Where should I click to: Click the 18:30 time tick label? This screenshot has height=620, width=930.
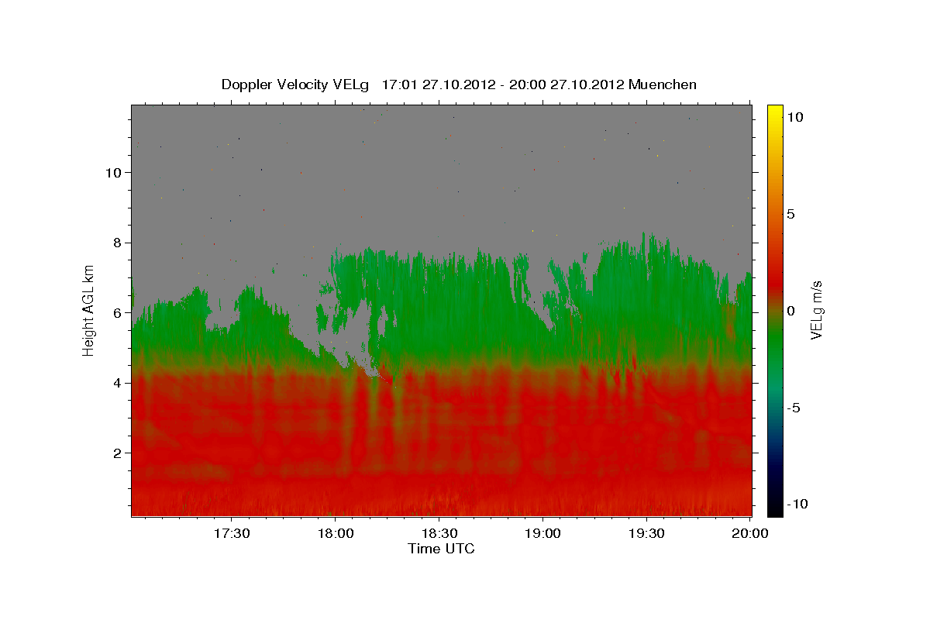439,534
